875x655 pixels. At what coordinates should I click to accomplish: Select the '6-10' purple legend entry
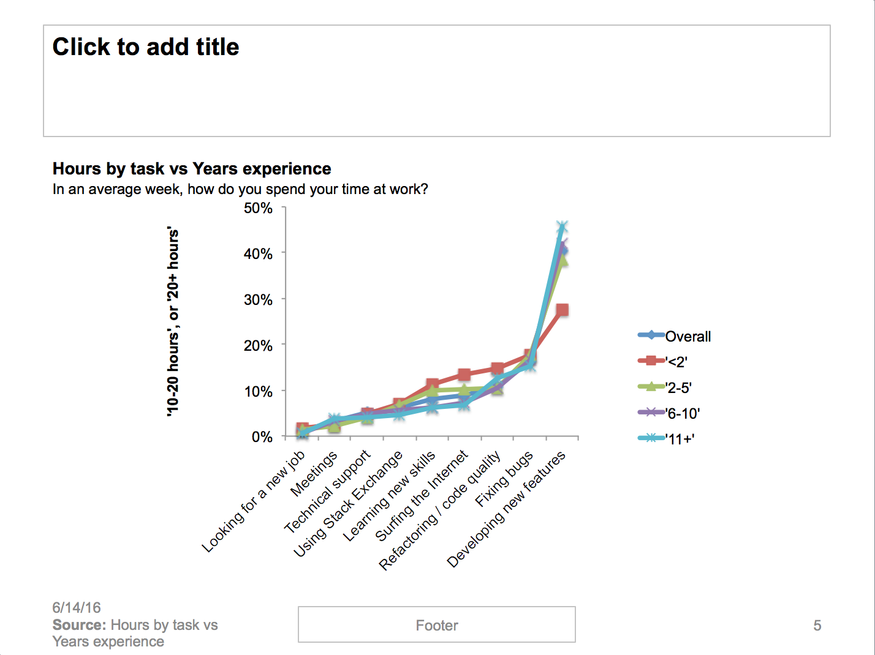pyautogui.click(x=683, y=414)
